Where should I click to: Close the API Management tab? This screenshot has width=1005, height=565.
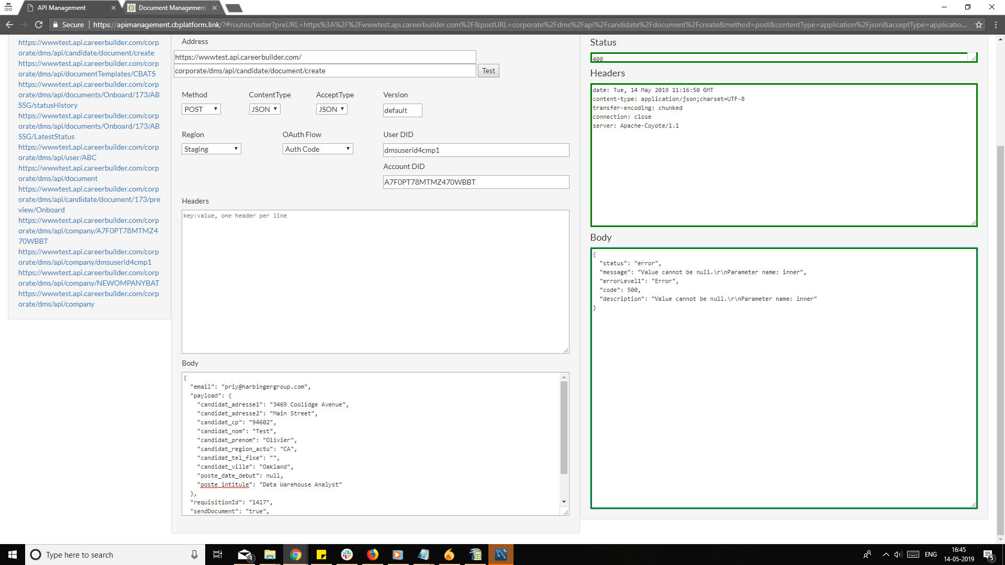(x=114, y=8)
